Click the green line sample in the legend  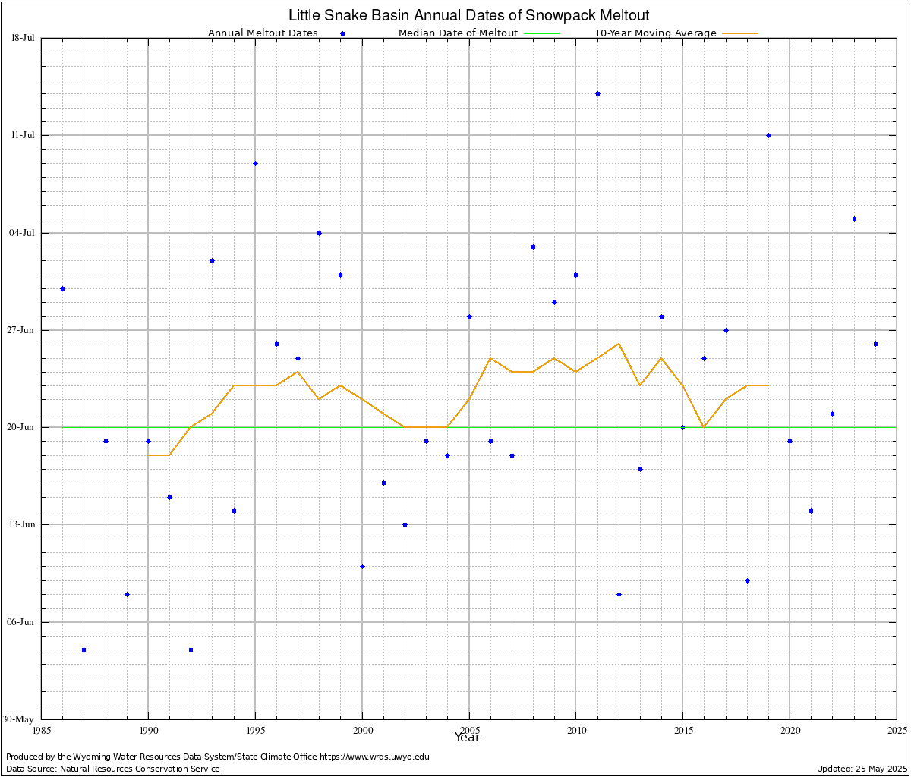541,33
